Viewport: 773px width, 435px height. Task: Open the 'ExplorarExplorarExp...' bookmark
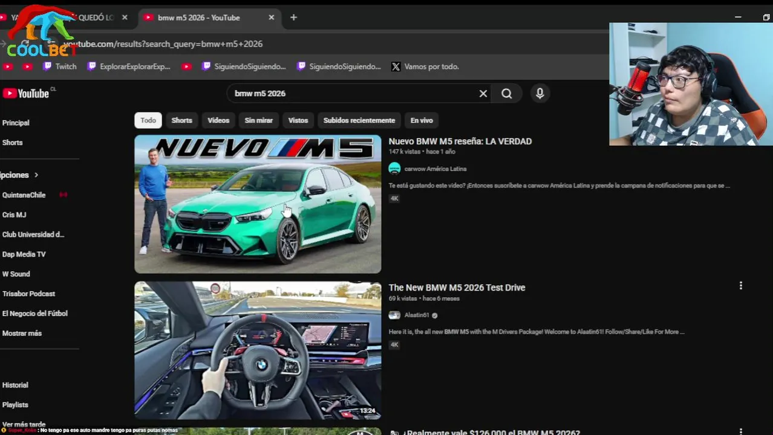coord(129,66)
